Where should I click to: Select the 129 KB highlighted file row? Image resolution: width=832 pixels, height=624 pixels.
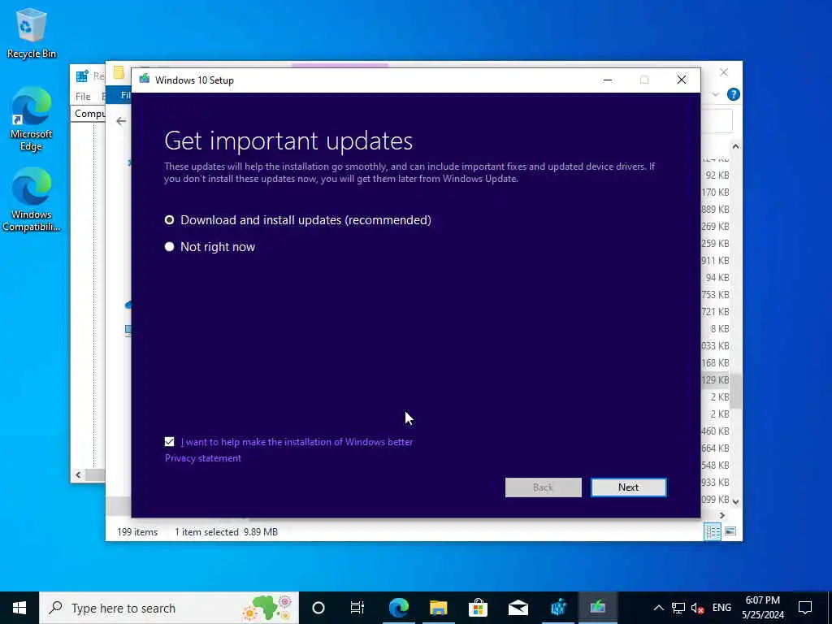715,380
